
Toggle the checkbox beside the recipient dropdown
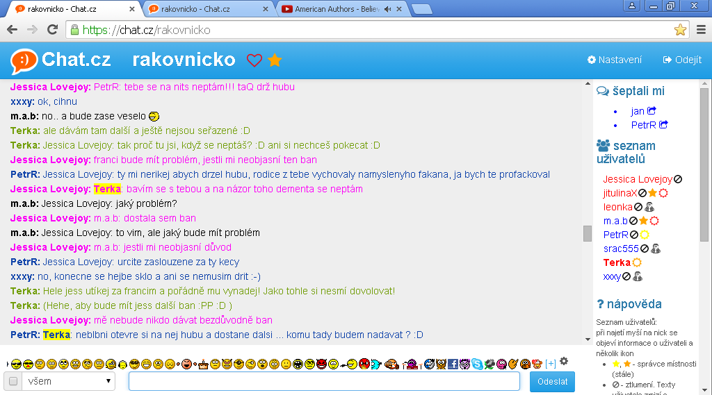[12, 381]
